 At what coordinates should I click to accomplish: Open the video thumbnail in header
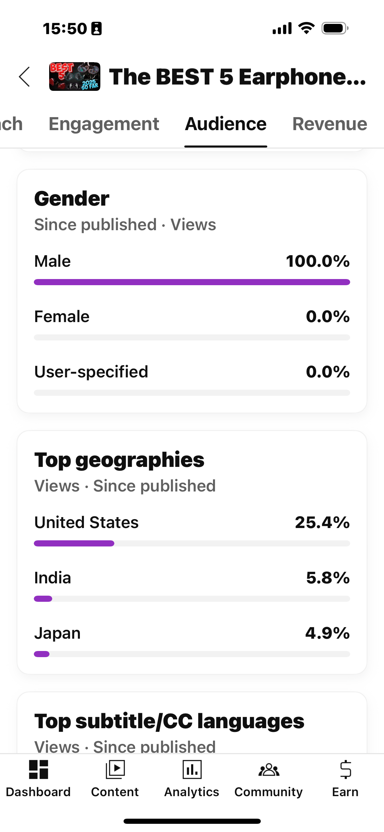[75, 77]
